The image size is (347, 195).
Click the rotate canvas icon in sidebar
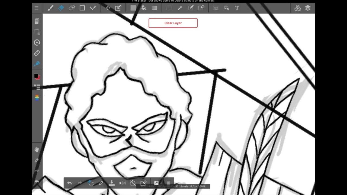37,43
